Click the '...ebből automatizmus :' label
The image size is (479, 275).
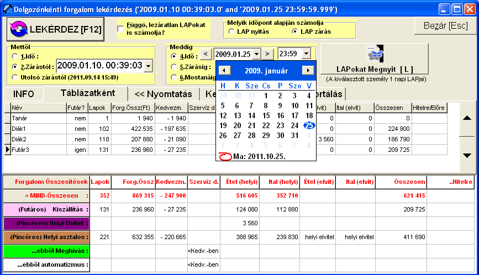tap(46, 265)
